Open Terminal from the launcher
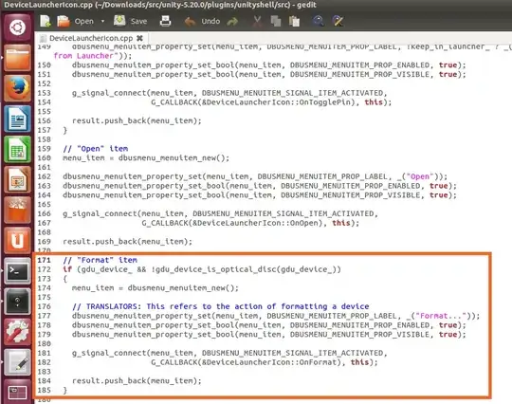This screenshot has width=512, height=404. tap(17, 271)
